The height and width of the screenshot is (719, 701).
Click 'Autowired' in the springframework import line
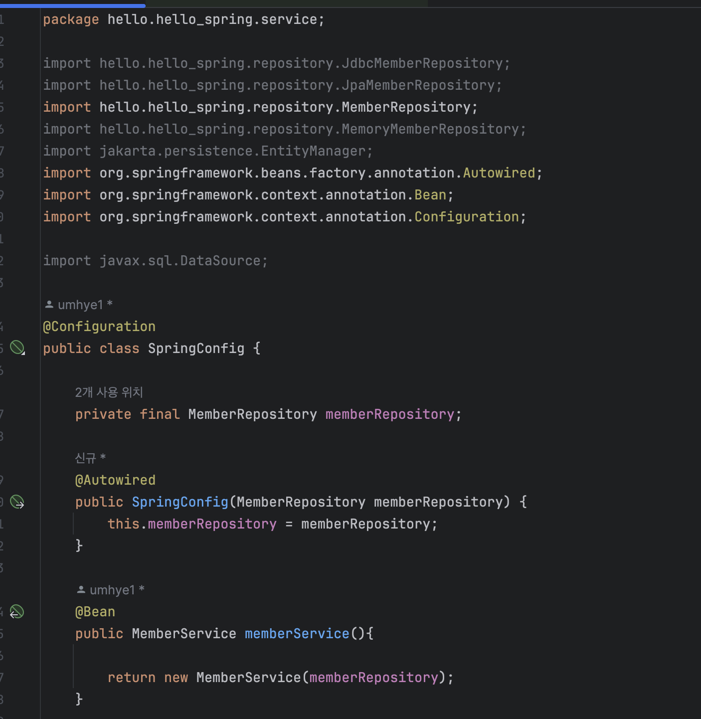pos(499,173)
